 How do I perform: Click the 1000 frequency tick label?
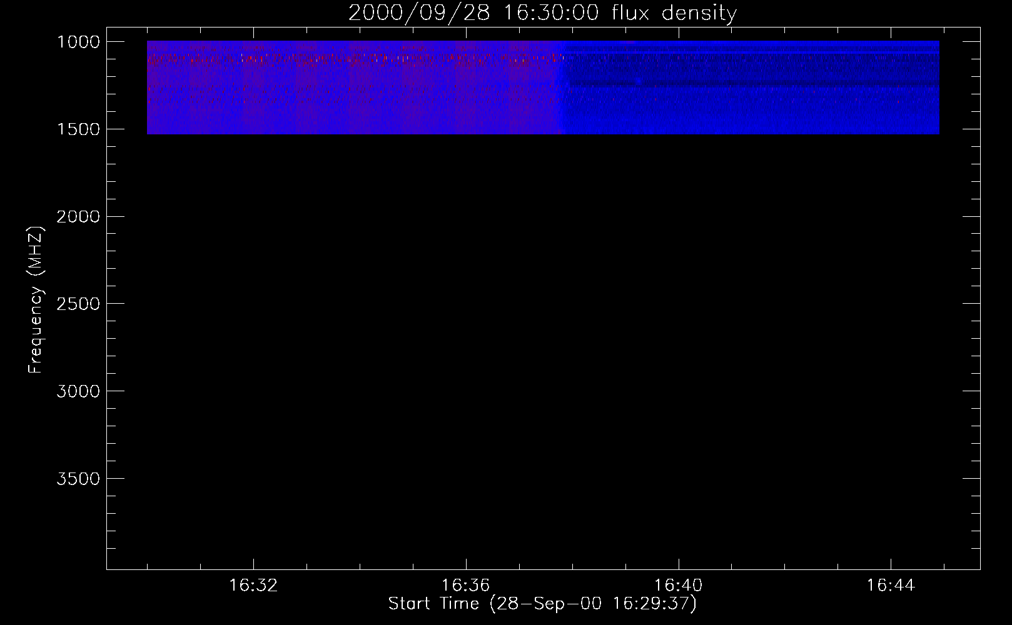tap(78, 42)
